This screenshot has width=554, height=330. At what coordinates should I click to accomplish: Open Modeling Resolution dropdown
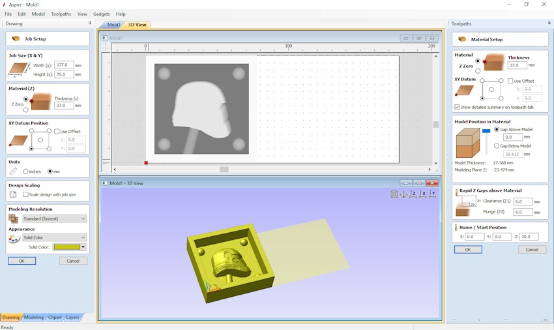54,218
